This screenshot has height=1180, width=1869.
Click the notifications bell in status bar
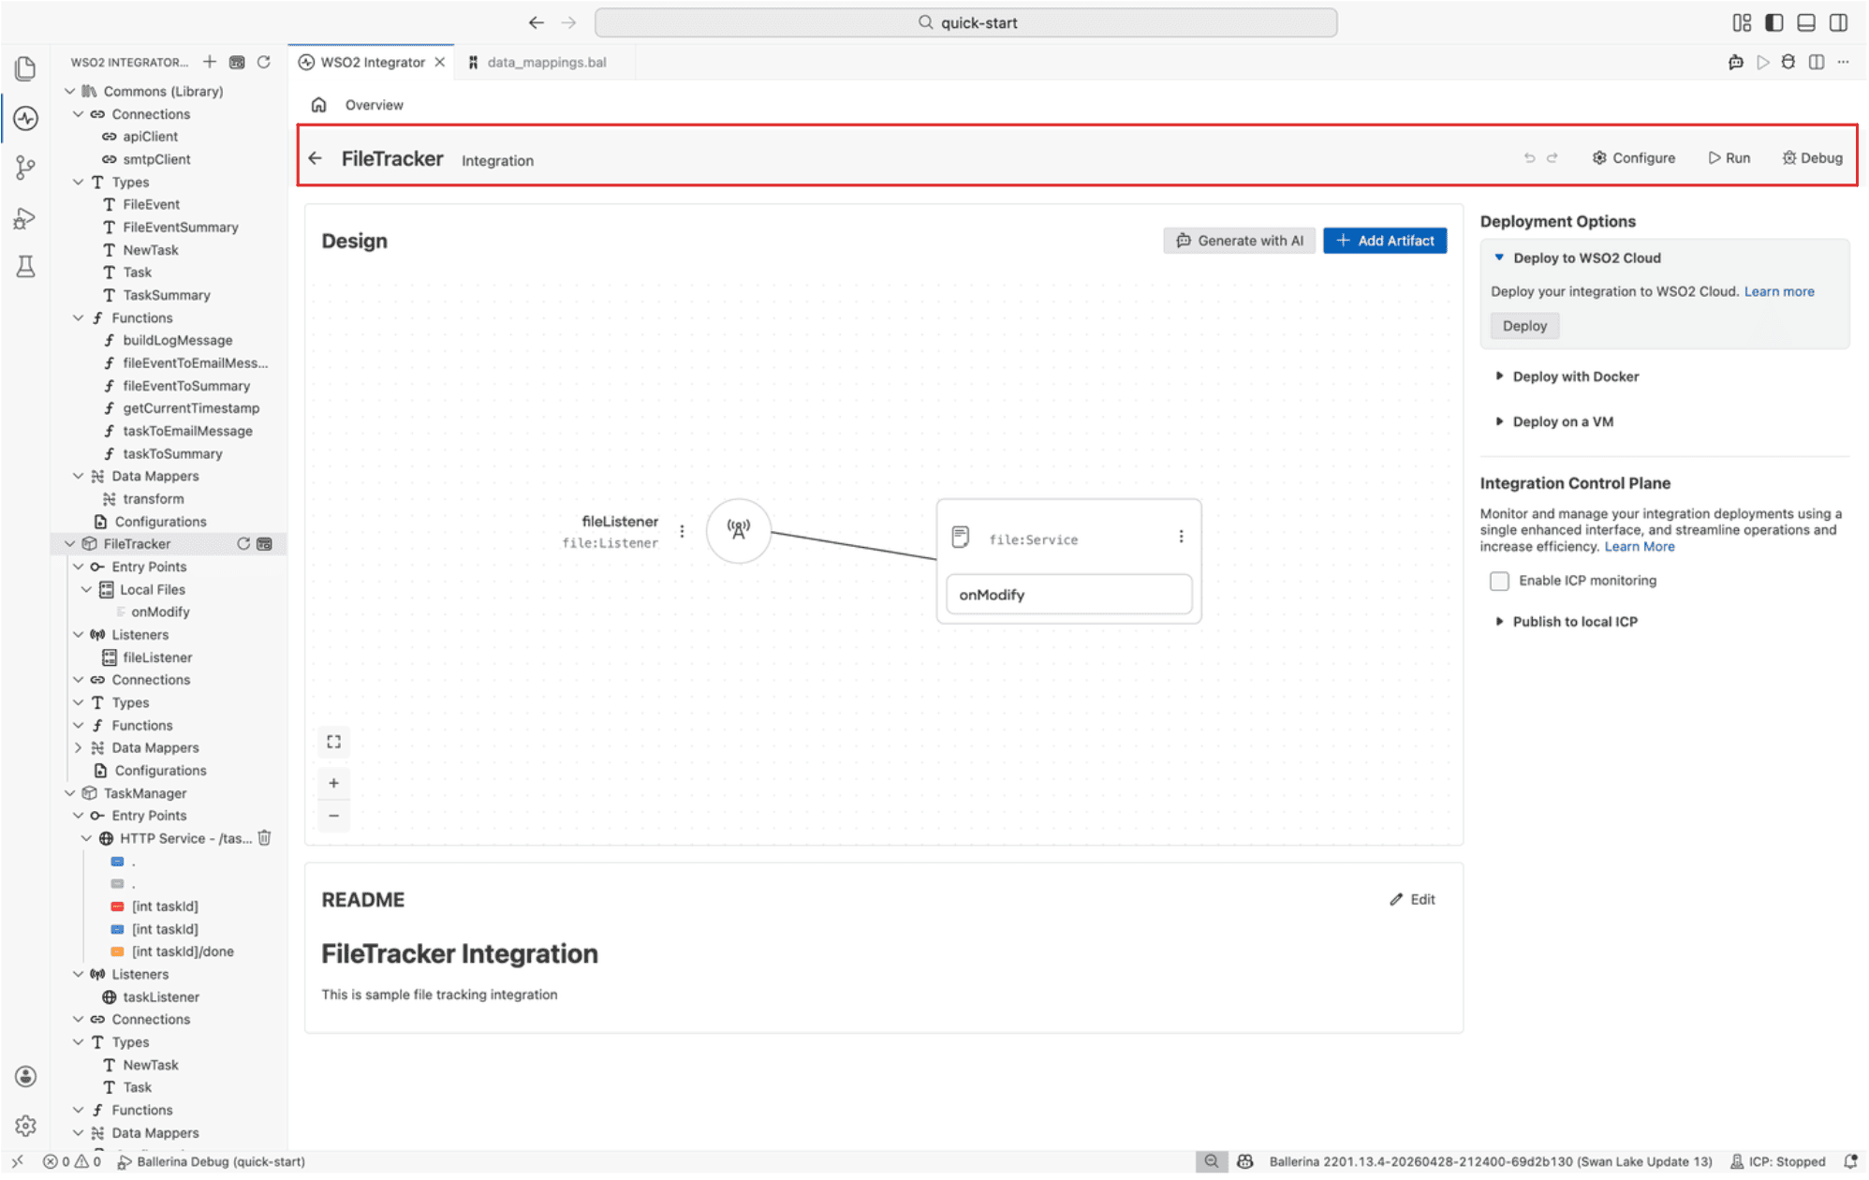click(1850, 1161)
